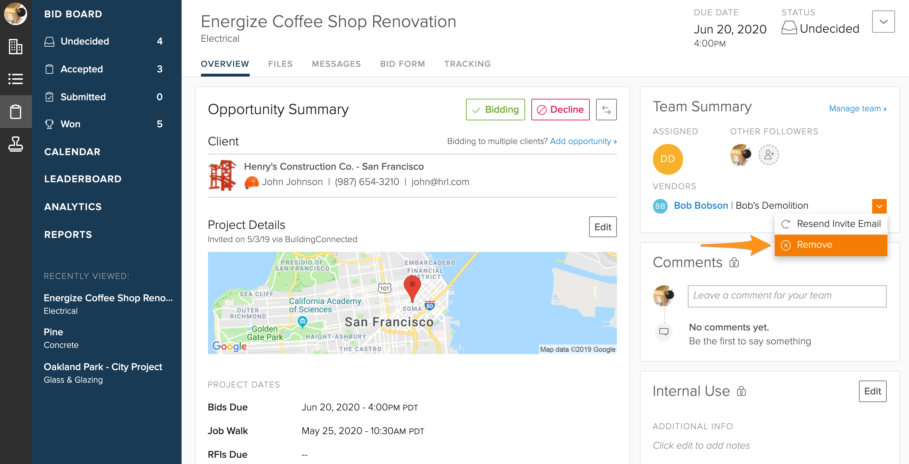This screenshot has width=909, height=464.
Task: Select the clipboard bid board sidebar icon
Action: click(x=16, y=112)
